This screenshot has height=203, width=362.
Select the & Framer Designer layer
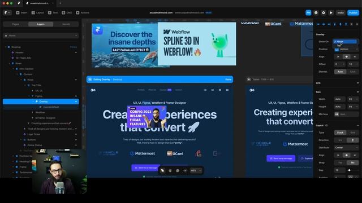(45, 118)
